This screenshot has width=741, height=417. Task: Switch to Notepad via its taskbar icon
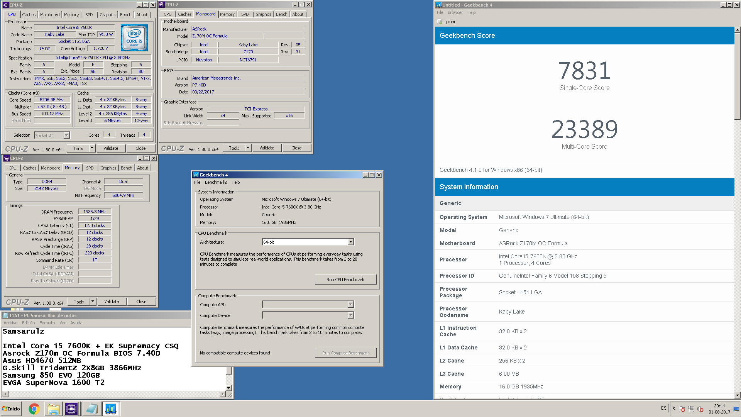point(91,409)
